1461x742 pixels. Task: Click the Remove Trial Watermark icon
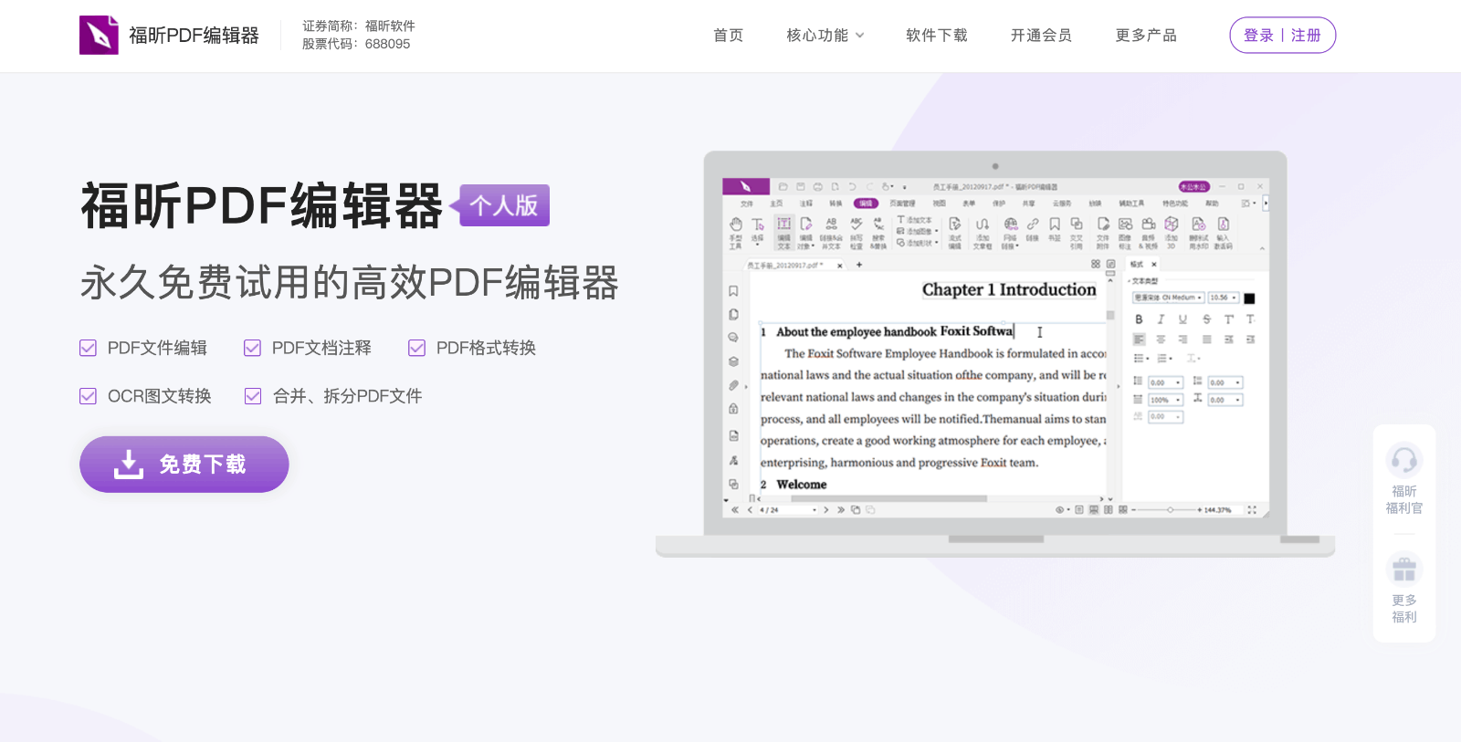coord(1199,225)
